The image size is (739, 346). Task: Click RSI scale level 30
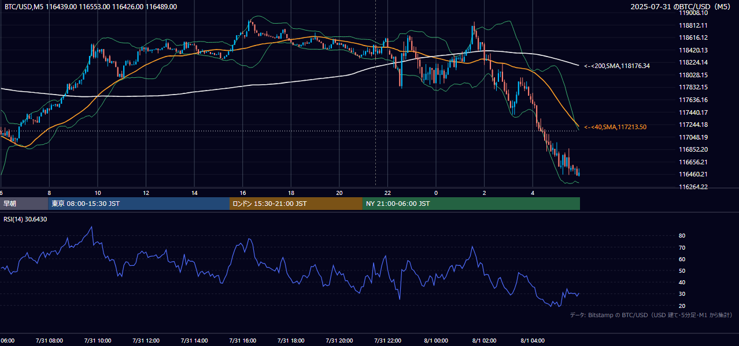click(x=682, y=294)
